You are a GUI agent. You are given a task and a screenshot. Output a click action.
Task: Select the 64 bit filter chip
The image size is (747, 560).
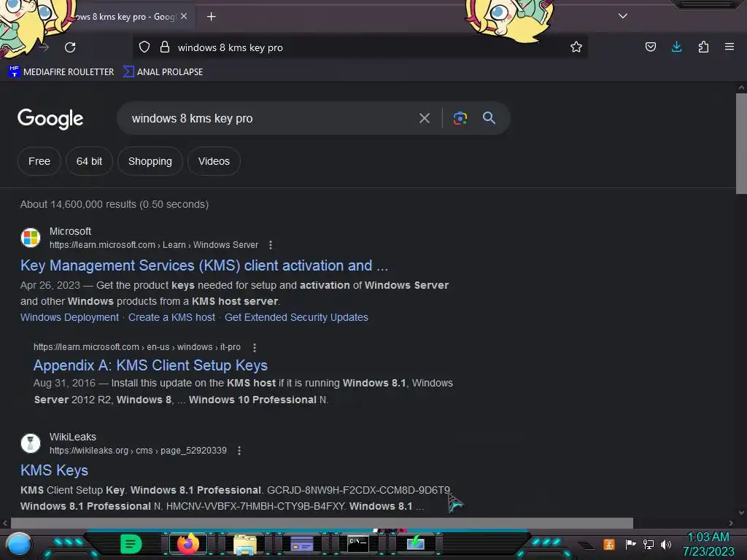click(x=89, y=161)
